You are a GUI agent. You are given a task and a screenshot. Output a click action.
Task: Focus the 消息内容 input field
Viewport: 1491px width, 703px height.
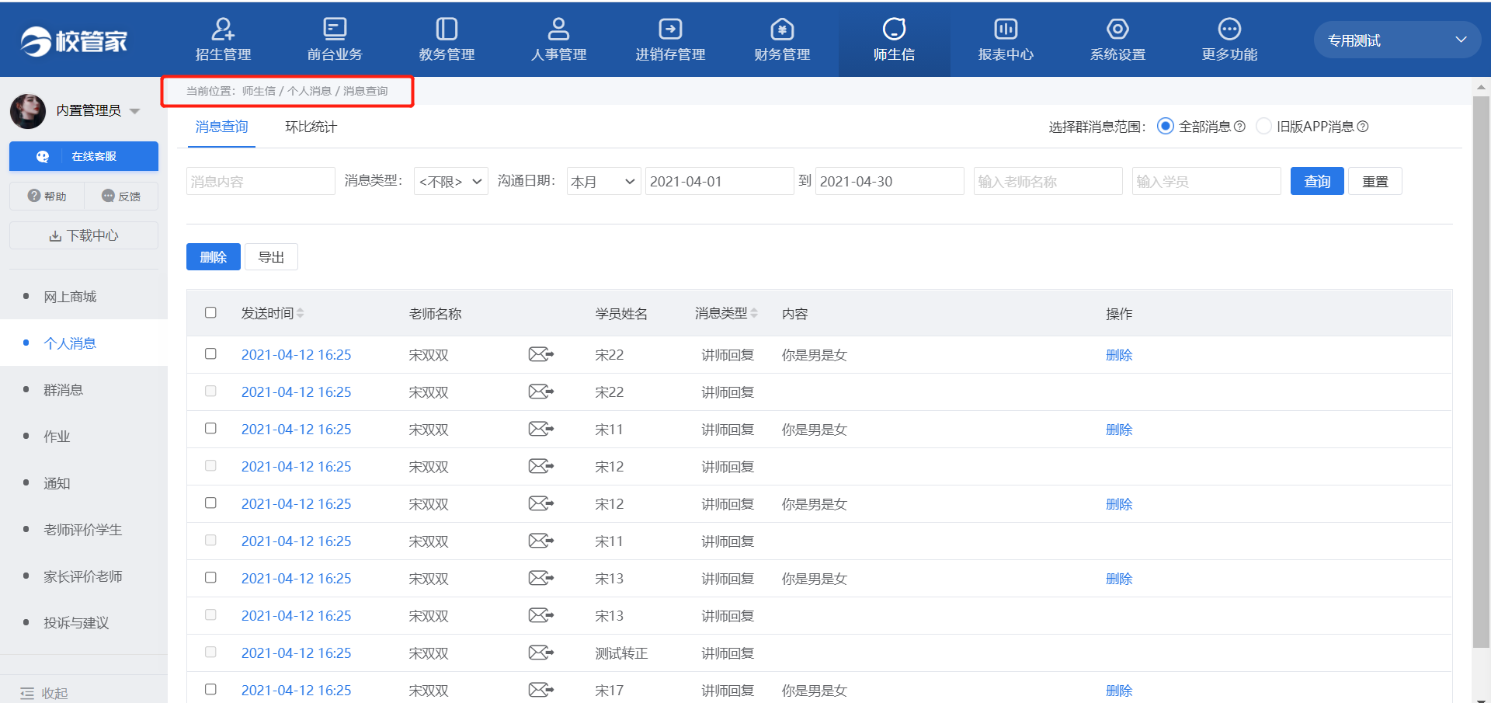[261, 181]
